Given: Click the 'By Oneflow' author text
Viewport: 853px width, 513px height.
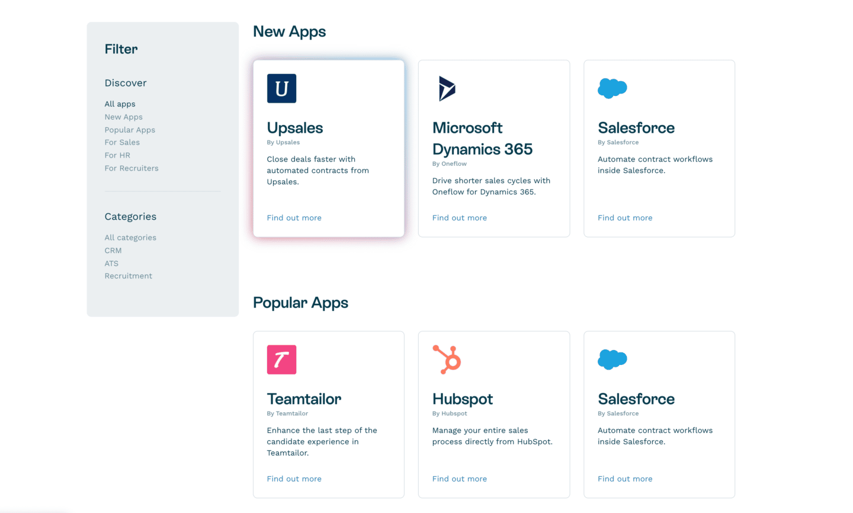Looking at the screenshot, I should [449, 163].
